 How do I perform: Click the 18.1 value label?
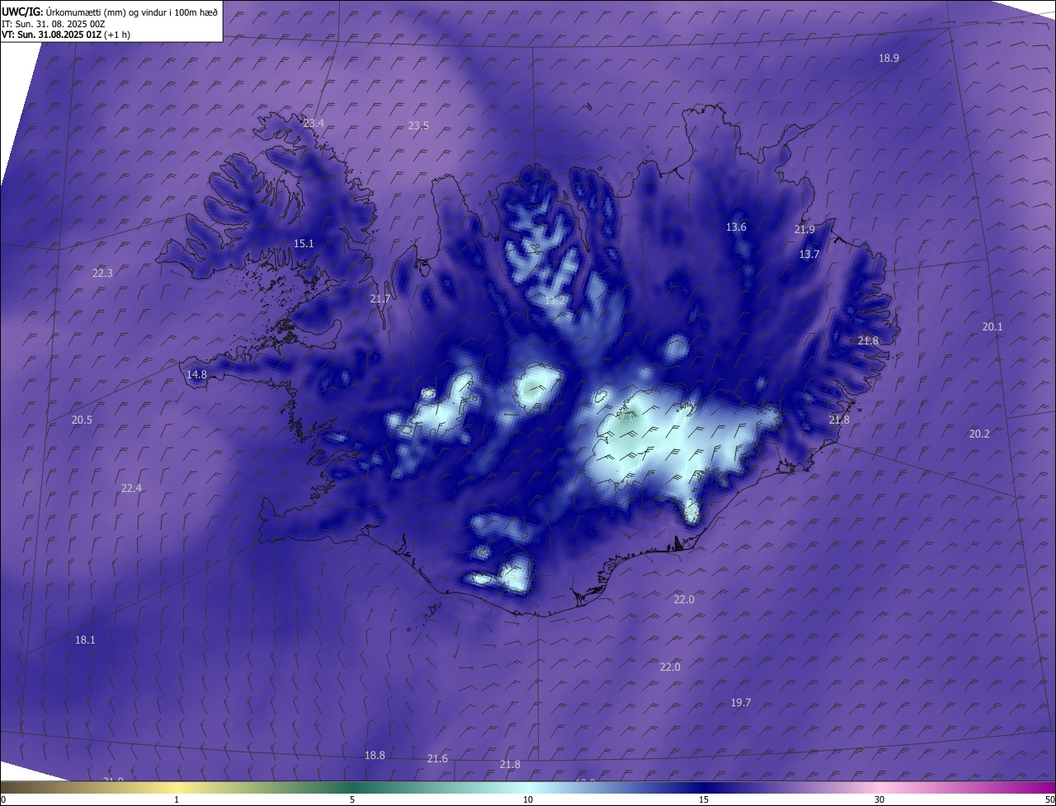pos(85,640)
